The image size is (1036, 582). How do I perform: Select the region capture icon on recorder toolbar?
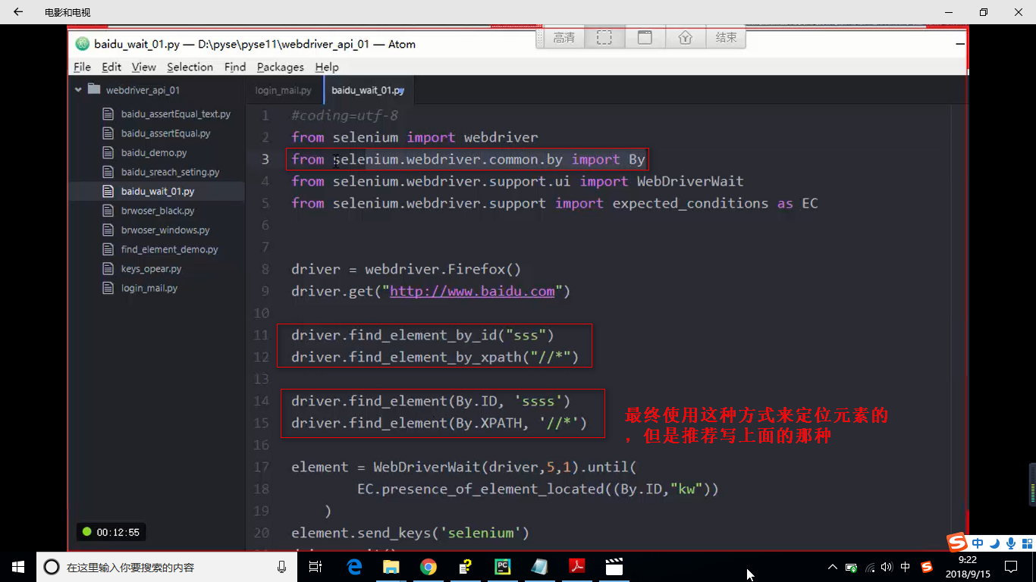coord(604,36)
